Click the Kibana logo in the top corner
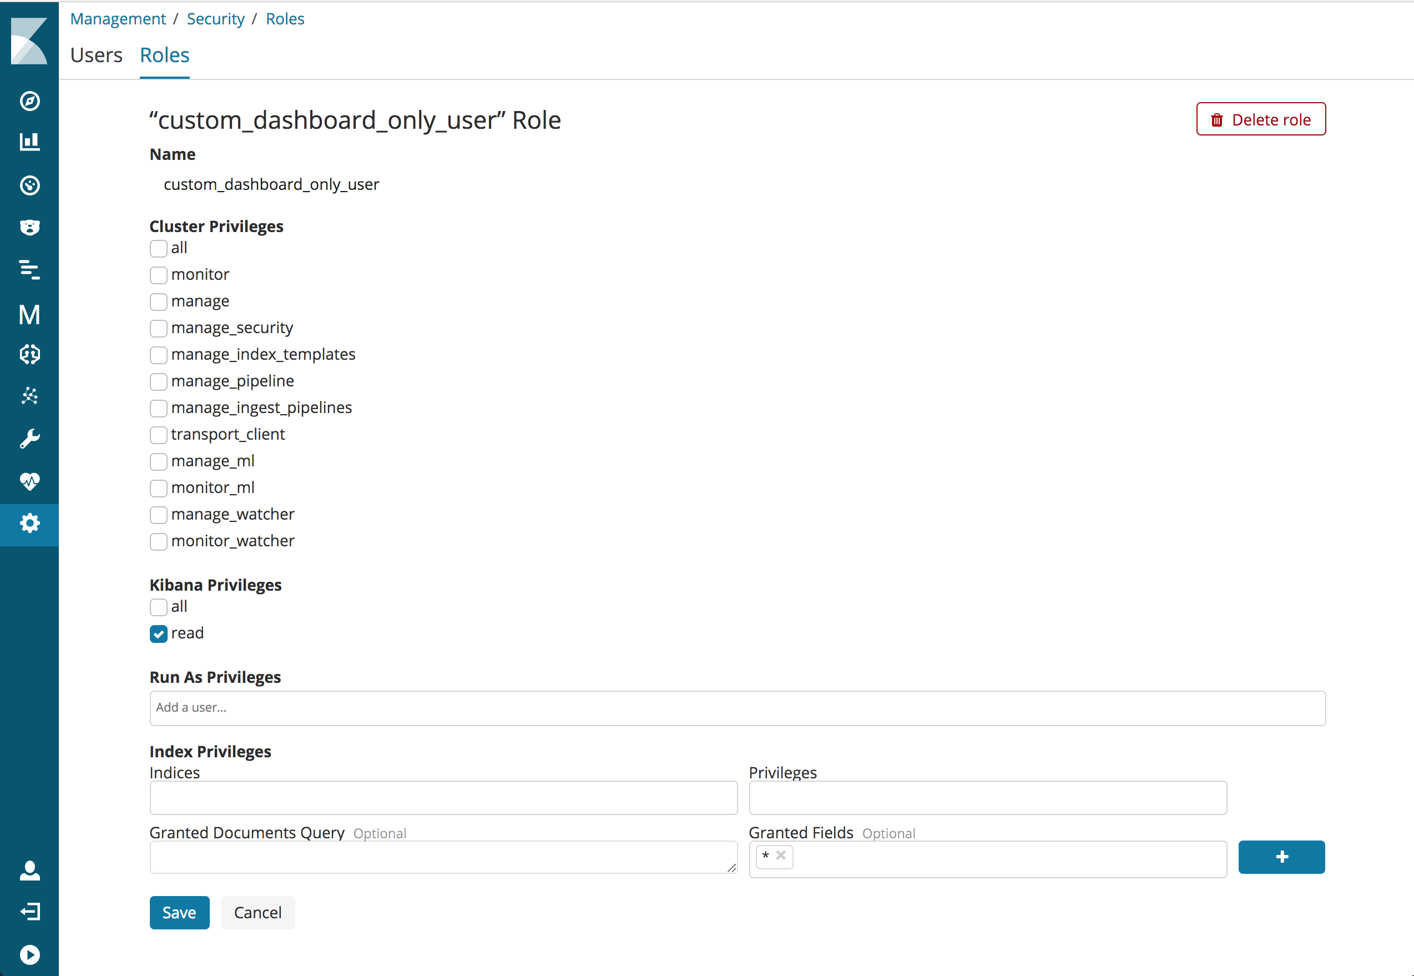Viewport: 1414px width, 976px height. [x=29, y=40]
